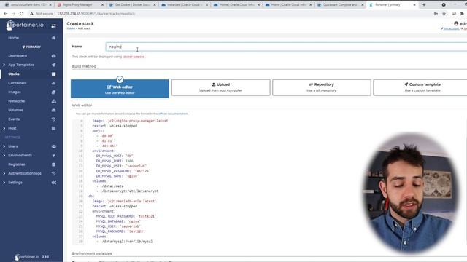Go back with browser back arrow

pos(5,14)
